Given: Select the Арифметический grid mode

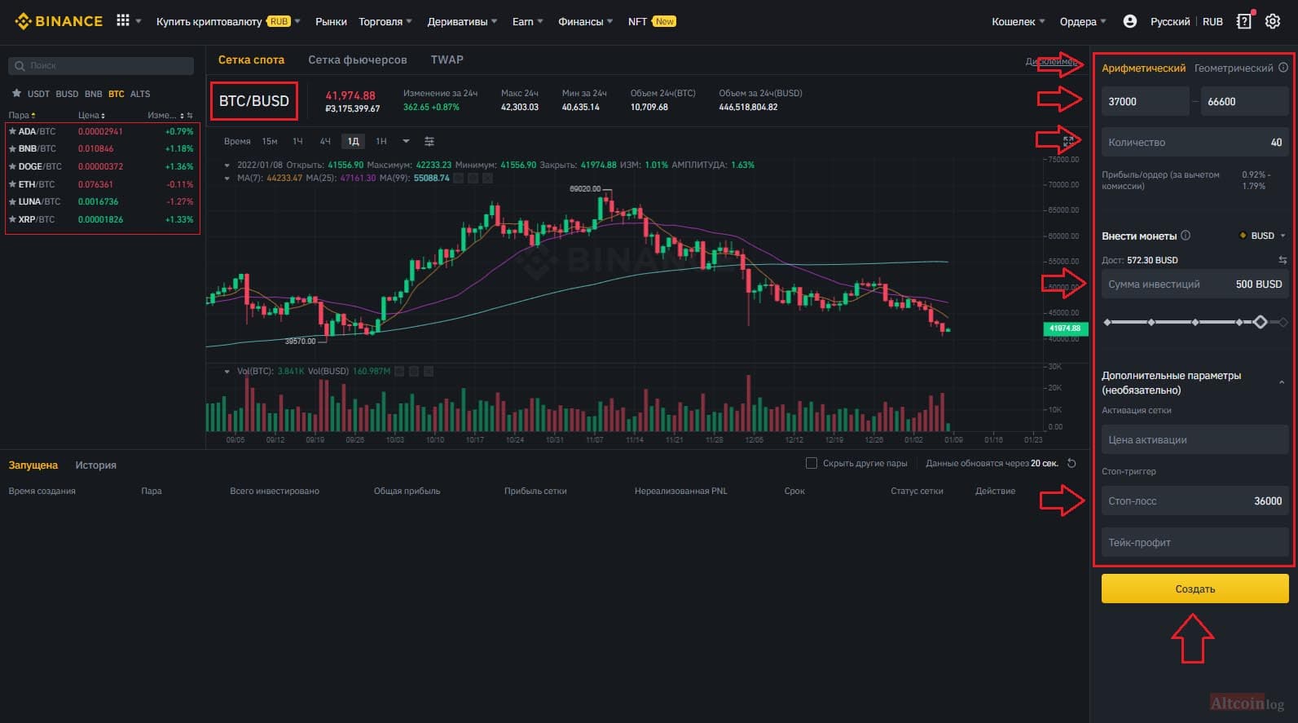Looking at the screenshot, I should point(1143,68).
